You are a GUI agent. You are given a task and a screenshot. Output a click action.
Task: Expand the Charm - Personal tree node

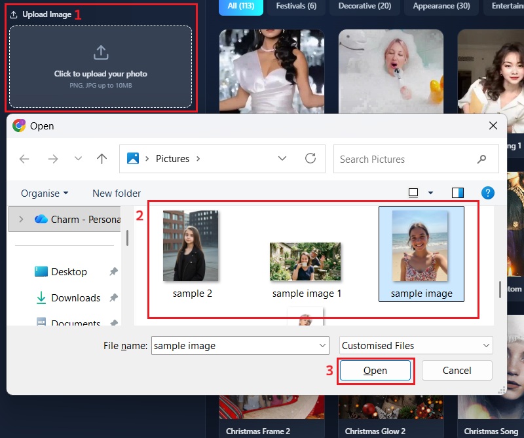point(21,220)
